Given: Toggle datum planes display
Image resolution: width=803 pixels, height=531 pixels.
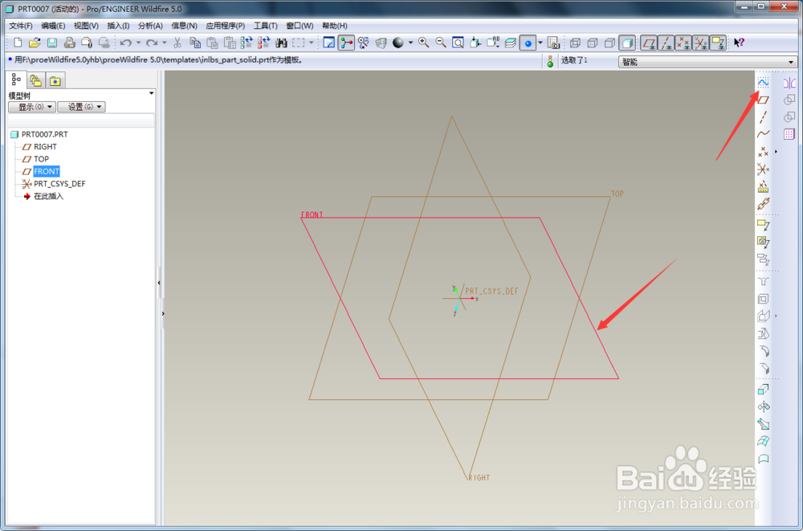Looking at the screenshot, I should 649,43.
